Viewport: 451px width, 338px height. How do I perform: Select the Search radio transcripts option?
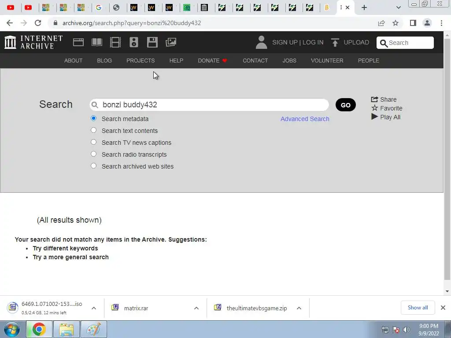click(x=93, y=154)
